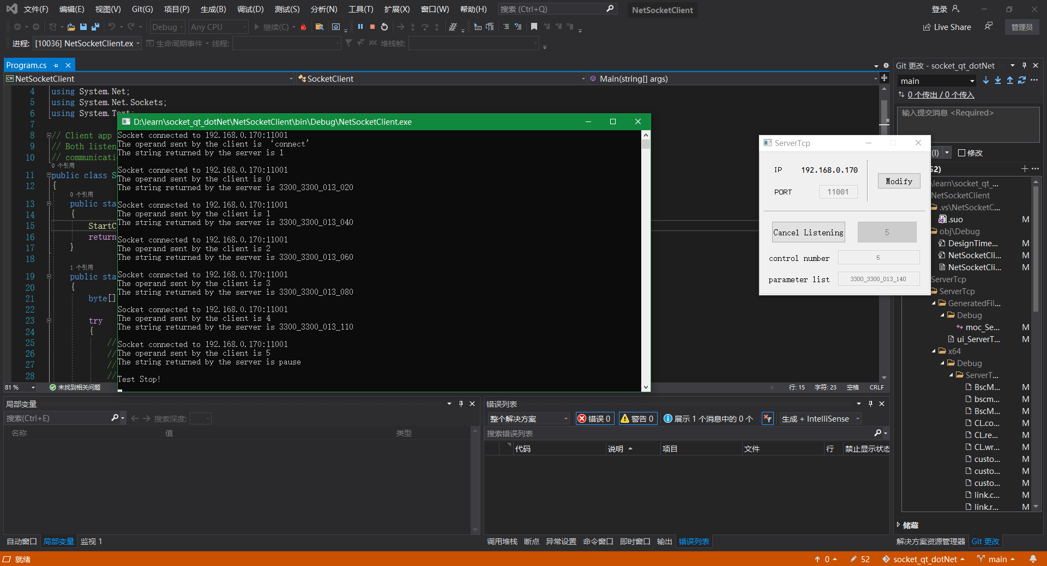This screenshot has height=566, width=1047.
Task: Click the notifications bell in the status bar
Action: click(x=1033, y=559)
